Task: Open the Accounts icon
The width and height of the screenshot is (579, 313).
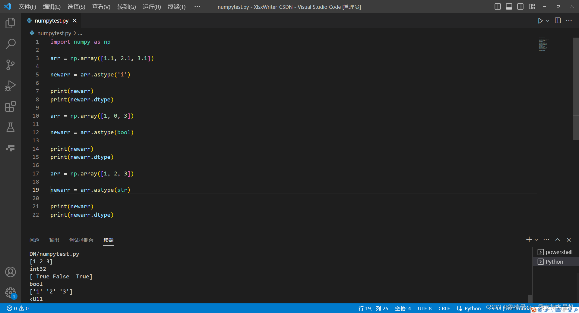Action: pyautogui.click(x=10, y=272)
